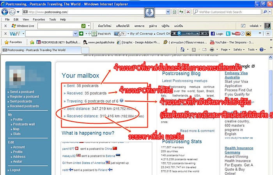Open the TV toolbar button

coord(120,33)
